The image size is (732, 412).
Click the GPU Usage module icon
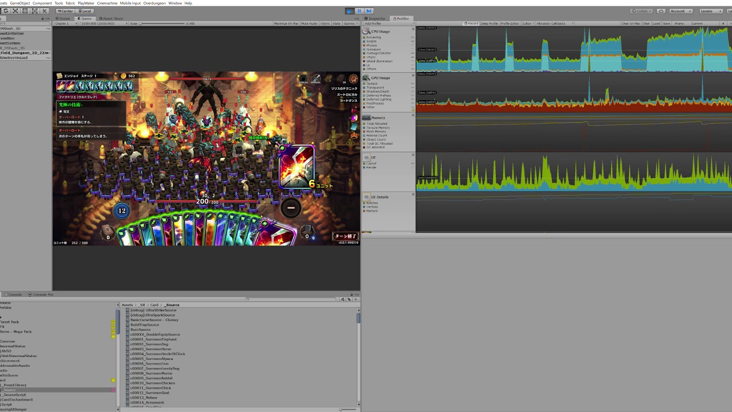point(367,78)
